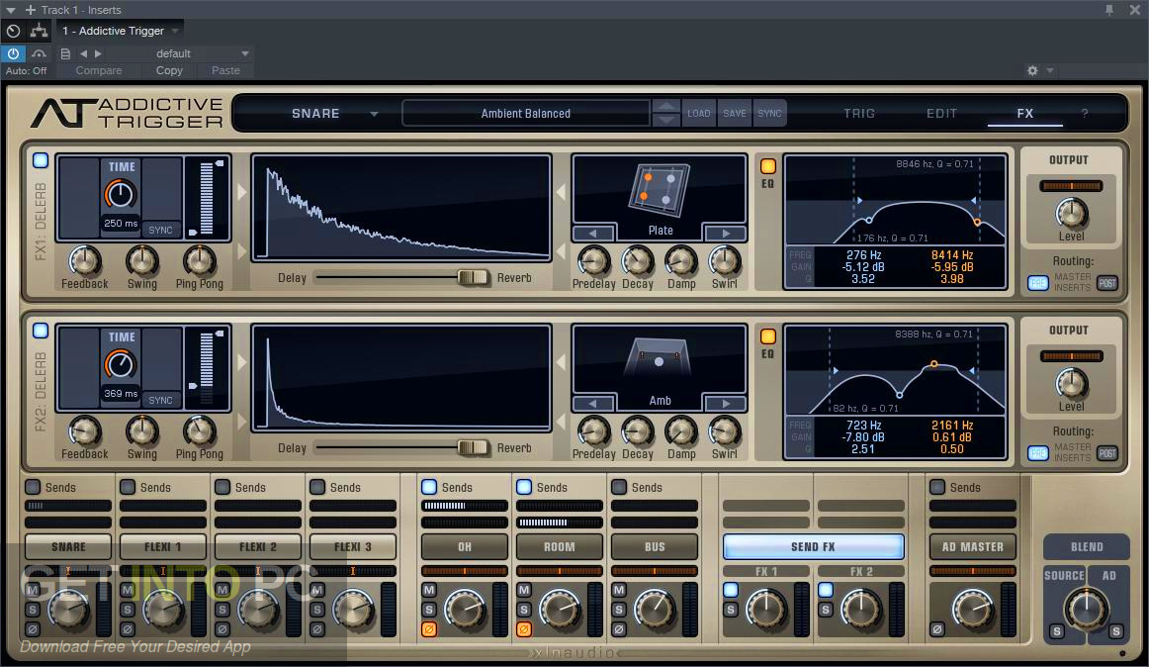The width and height of the screenshot is (1149, 667).
Task: Select previous reverb type for FX1 Plate
Action: tap(593, 234)
